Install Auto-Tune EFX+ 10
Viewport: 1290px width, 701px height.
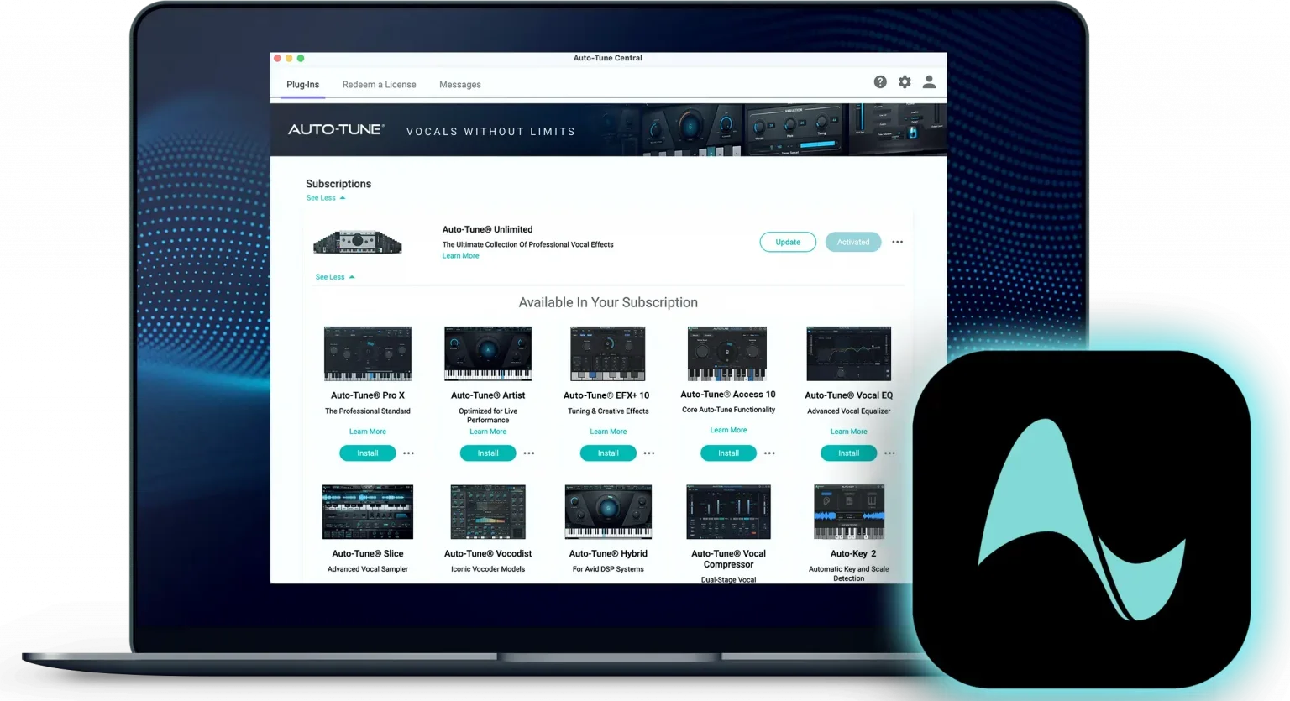point(608,453)
